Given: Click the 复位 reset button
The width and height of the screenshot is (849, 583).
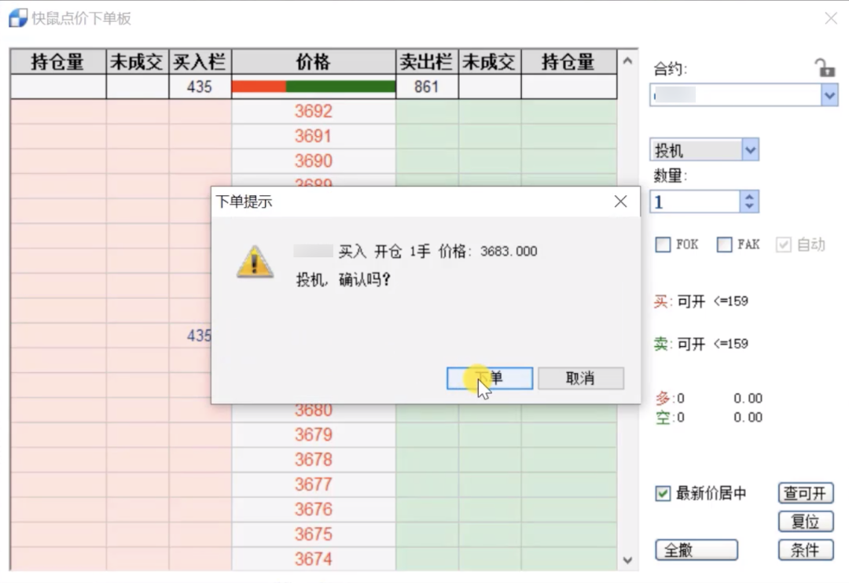Looking at the screenshot, I should pyautogui.click(x=805, y=521).
